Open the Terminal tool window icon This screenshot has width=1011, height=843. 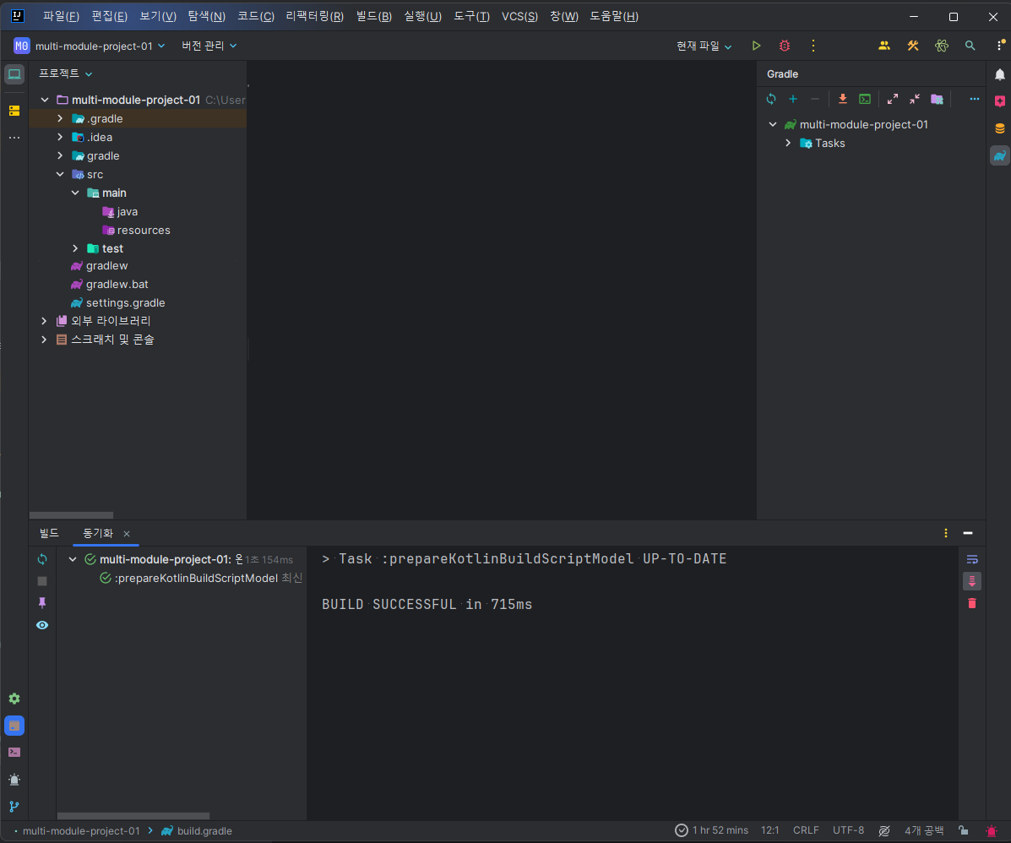(14, 753)
